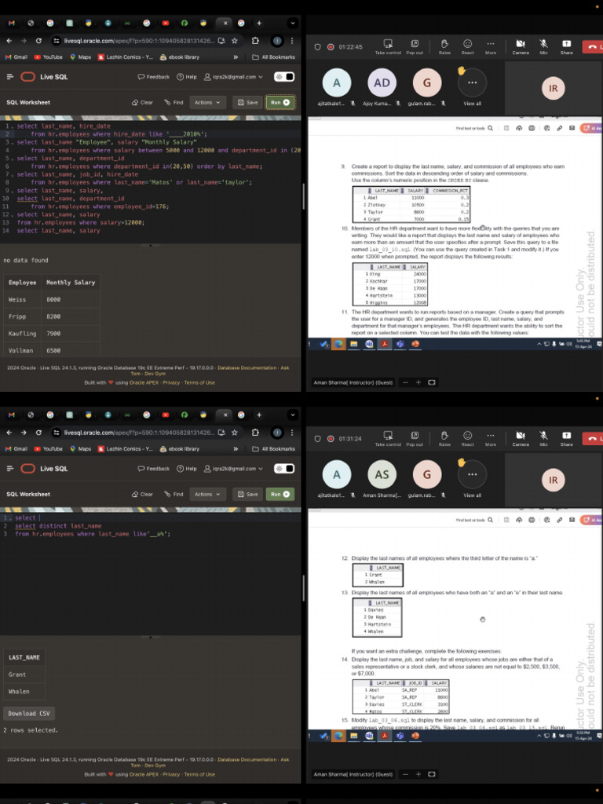Zoom out shared screen below question 11 with minus button
The image size is (603, 804).
405,382
